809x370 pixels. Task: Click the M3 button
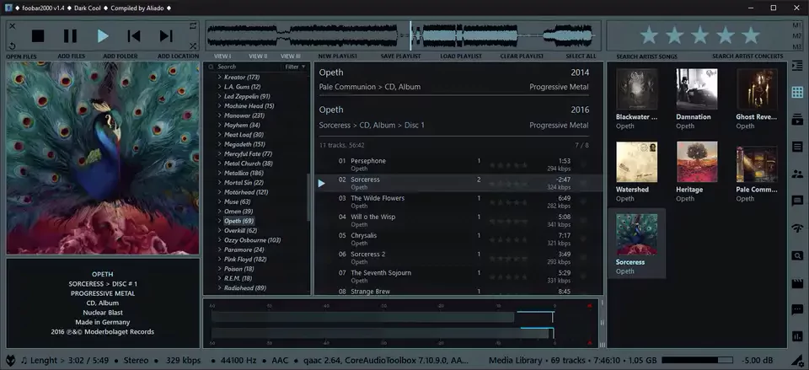(x=797, y=46)
